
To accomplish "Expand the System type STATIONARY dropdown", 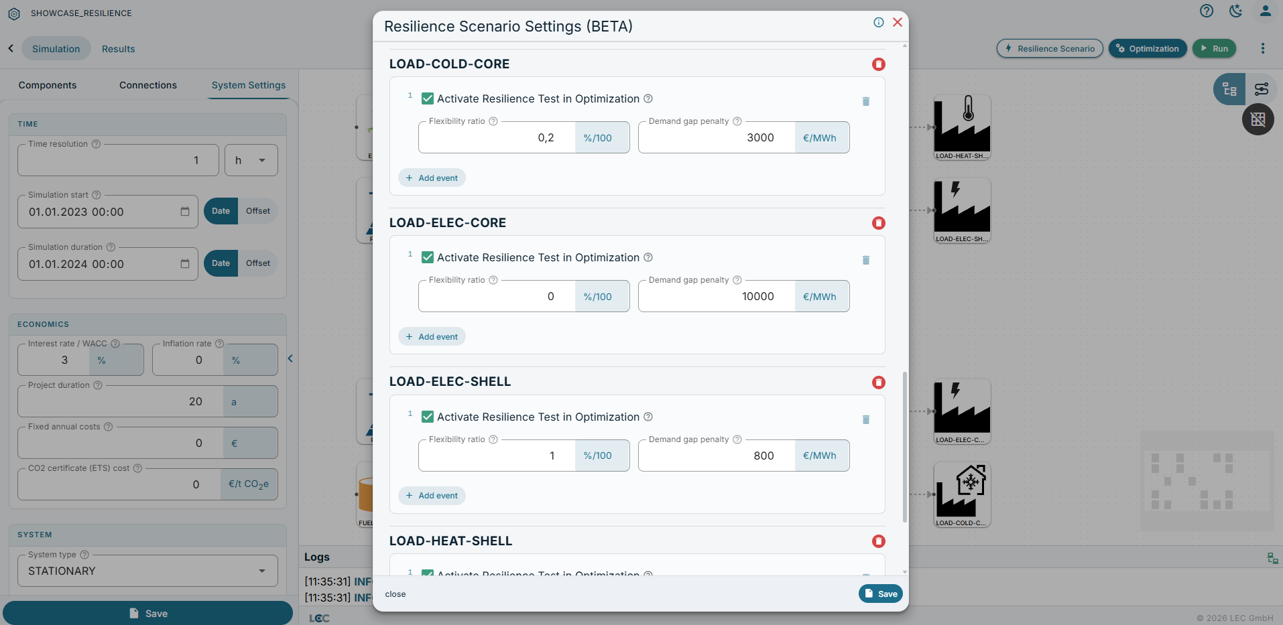I will (147, 571).
